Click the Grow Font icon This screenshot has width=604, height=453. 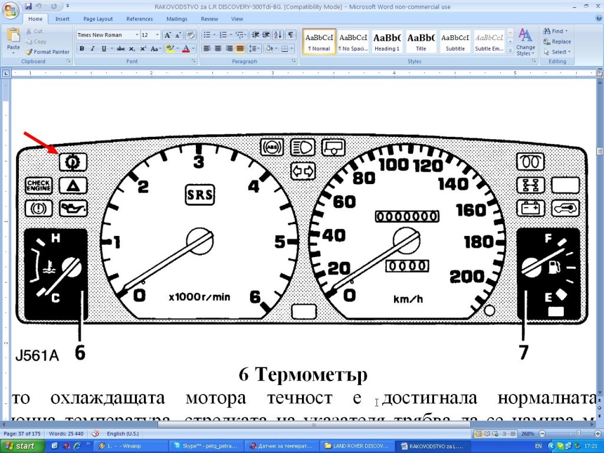[168, 35]
